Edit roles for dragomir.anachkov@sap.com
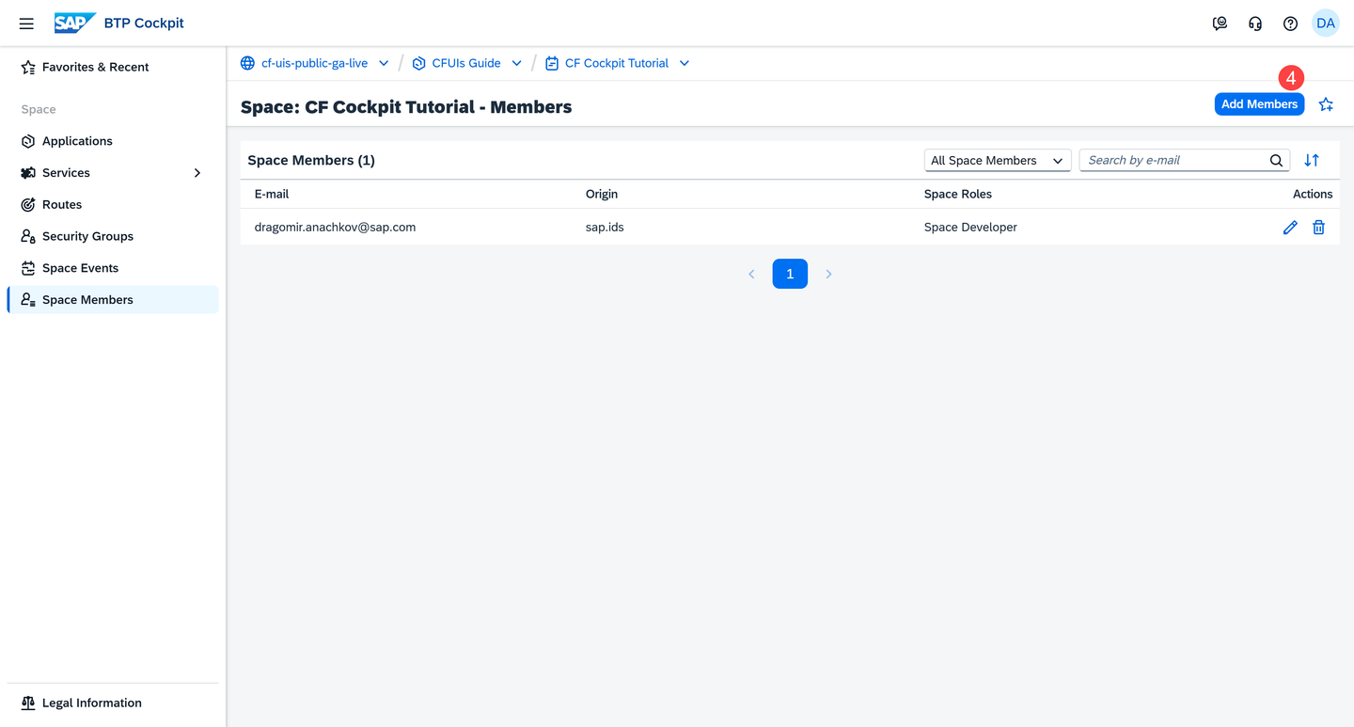The width and height of the screenshot is (1354, 727). [x=1290, y=228]
